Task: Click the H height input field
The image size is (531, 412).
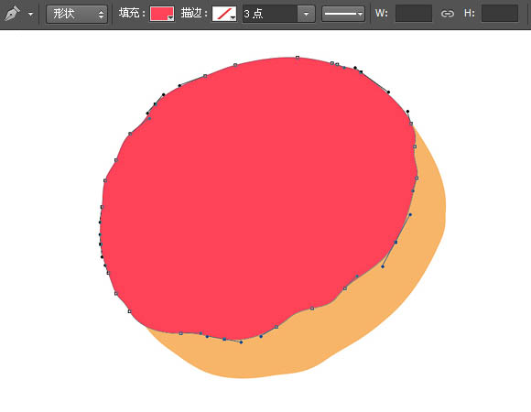Action: tap(500, 14)
